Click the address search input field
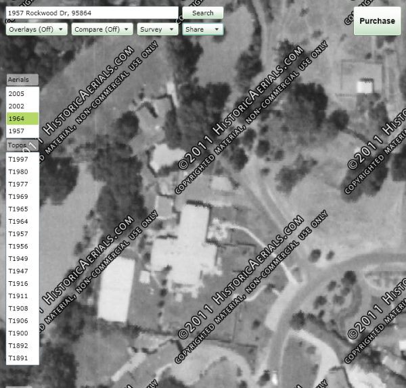The width and height of the screenshot is (406, 388). tap(91, 13)
